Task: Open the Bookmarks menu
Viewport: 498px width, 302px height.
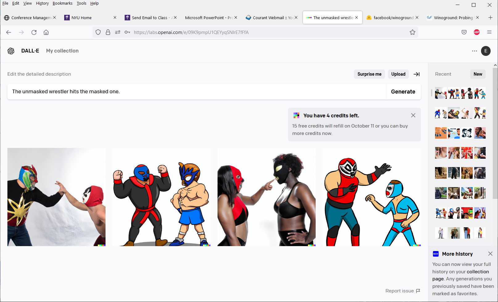Action: click(62, 3)
